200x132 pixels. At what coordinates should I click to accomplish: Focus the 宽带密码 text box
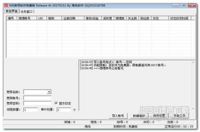(x=37, y=103)
